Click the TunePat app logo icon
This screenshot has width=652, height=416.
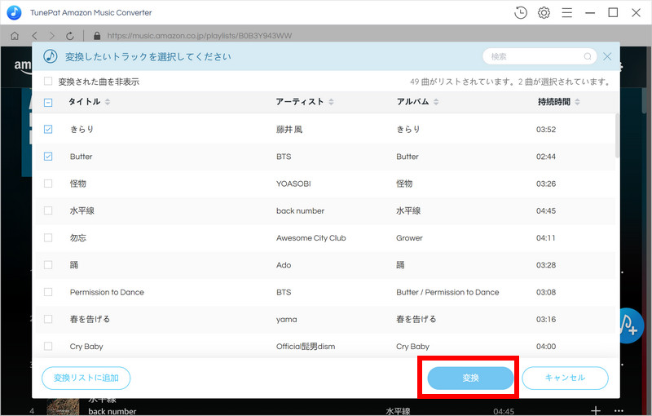[x=14, y=12]
